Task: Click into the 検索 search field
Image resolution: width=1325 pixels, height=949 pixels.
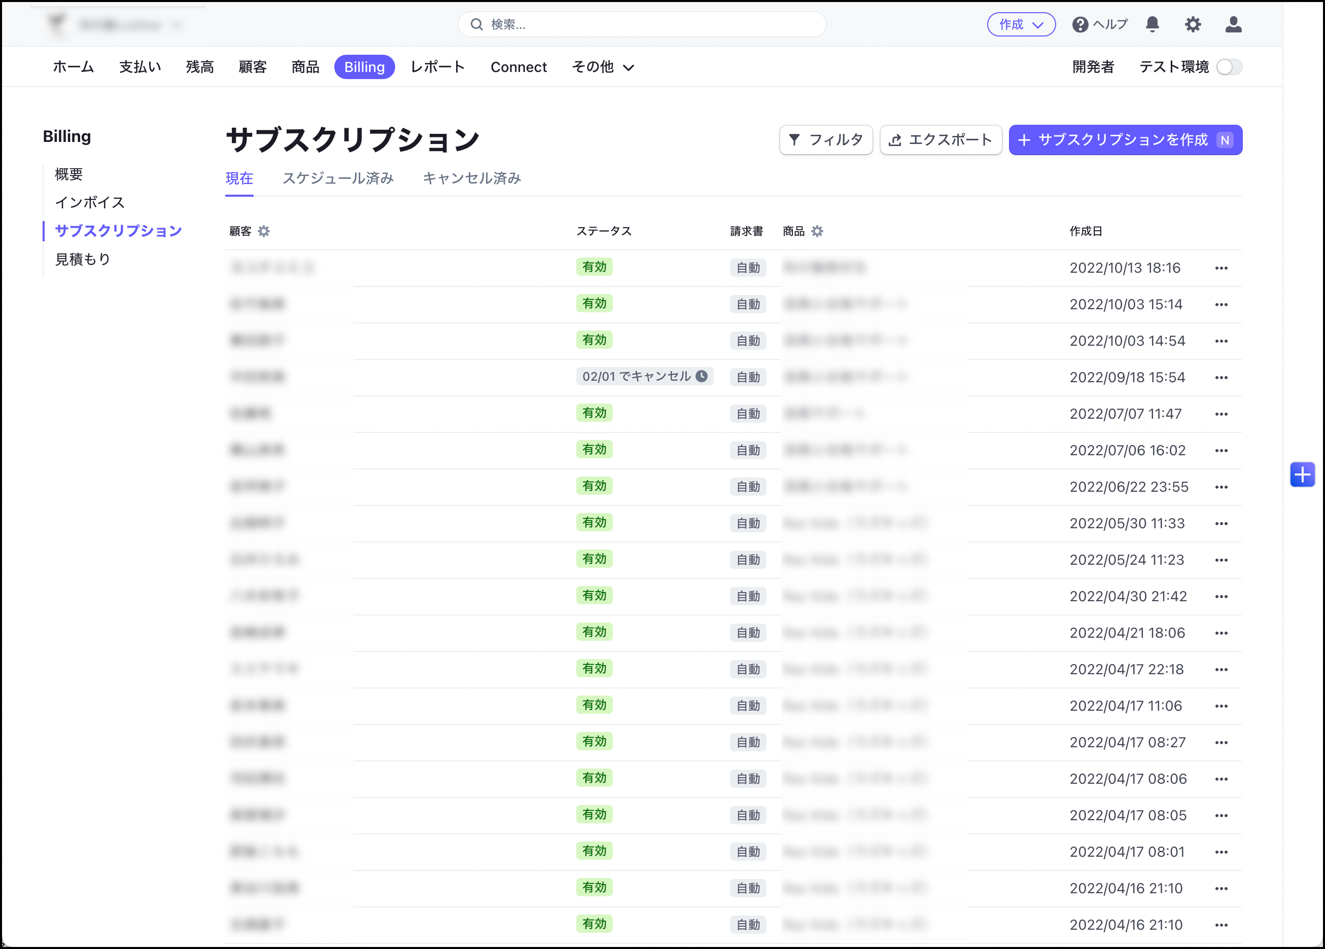Action: click(643, 24)
